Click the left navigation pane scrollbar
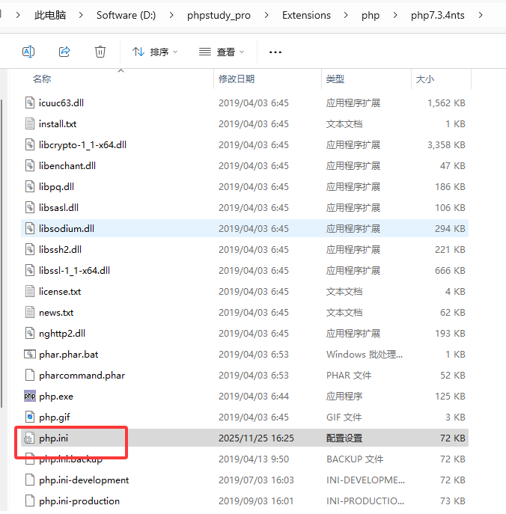Image resolution: width=506 pixels, height=514 pixels. pyautogui.click(x=1, y=254)
